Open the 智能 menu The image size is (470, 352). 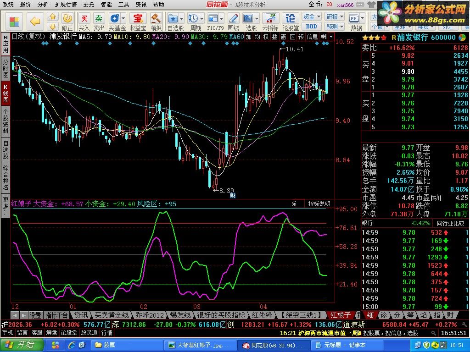[x=106, y=5]
